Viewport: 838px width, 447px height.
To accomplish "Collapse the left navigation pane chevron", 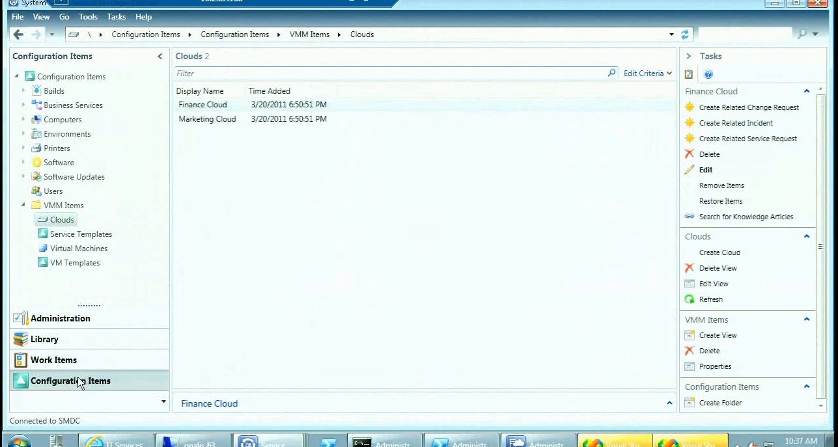I will [x=160, y=57].
